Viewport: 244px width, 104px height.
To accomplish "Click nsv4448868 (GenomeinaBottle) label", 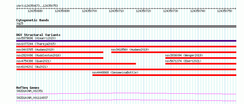I will coord(115,72).
